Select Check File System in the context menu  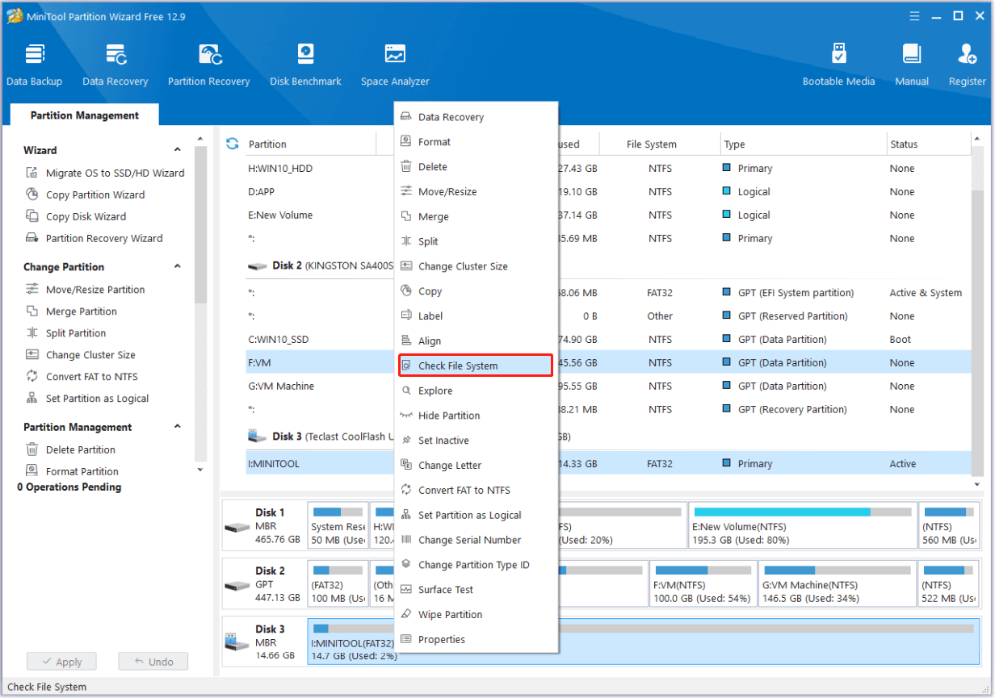click(476, 366)
